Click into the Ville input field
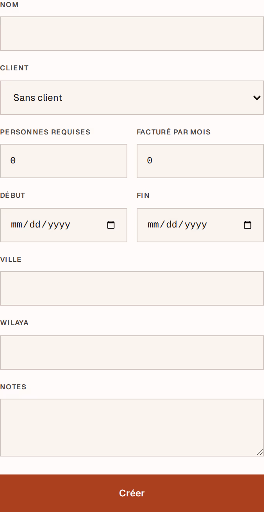Image resolution: width=264 pixels, height=512 pixels. click(x=132, y=288)
